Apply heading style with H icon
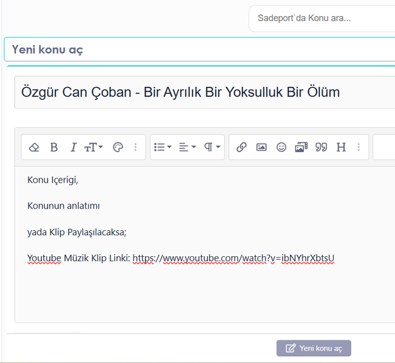Image resolution: width=395 pixels, height=363 pixels. 341,147
